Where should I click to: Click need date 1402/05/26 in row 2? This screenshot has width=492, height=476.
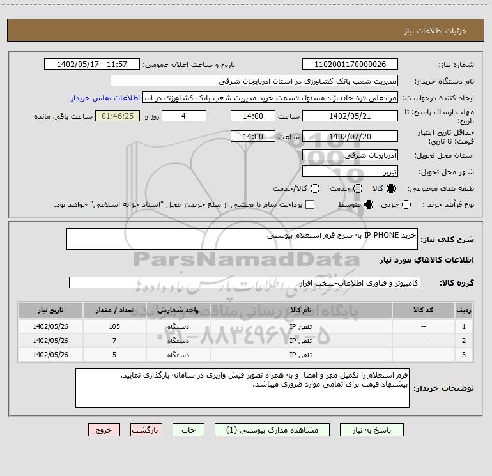click(x=50, y=341)
